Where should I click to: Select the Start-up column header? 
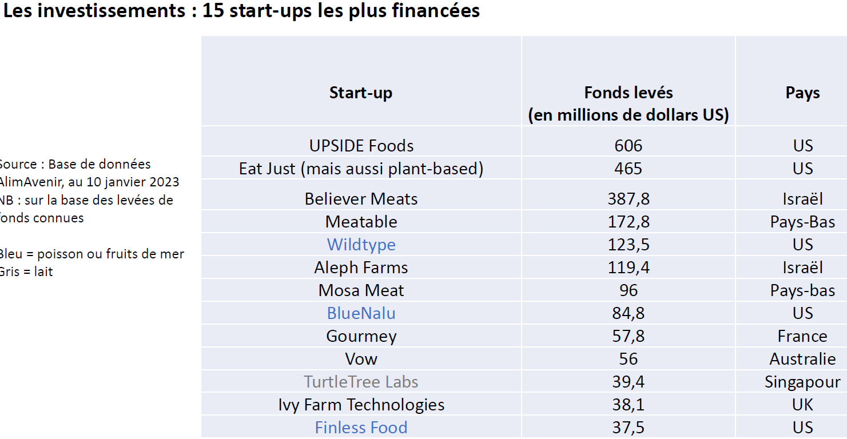[x=361, y=93]
